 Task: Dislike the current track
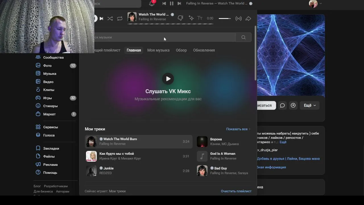pyautogui.click(x=180, y=18)
